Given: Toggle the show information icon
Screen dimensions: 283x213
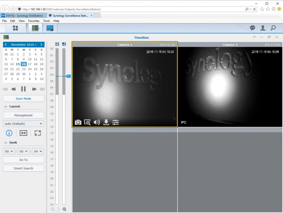Looking at the screenshot, I should pyautogui.click(x=9, y=133).
